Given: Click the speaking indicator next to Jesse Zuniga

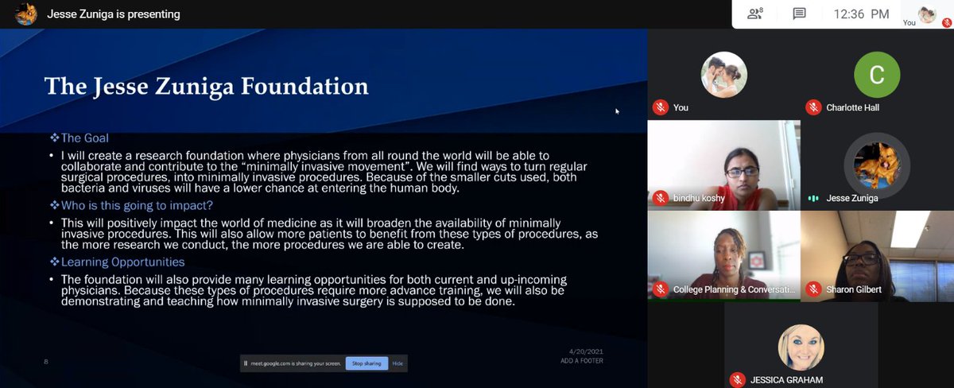Looking at the screenshot, I should [x=812, y=198].
